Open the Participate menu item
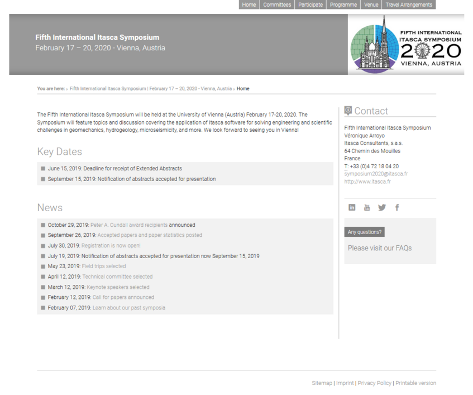 pyautogui.click(x=310, y=4)
